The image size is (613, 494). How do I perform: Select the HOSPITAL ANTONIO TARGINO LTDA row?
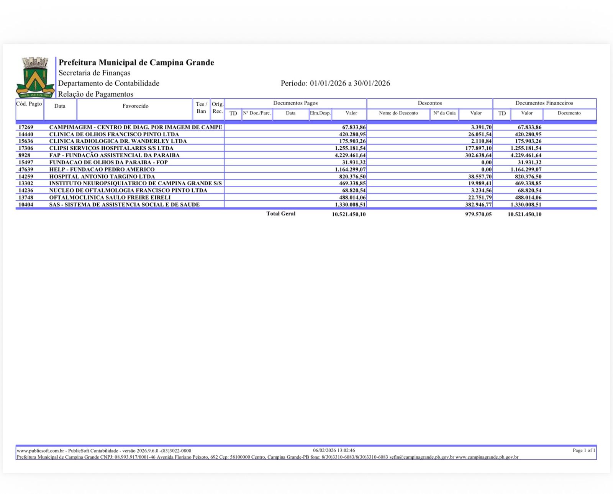[102, 177]
